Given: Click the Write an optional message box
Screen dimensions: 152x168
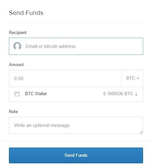Looking at the screenshot, I should [76, 125].
